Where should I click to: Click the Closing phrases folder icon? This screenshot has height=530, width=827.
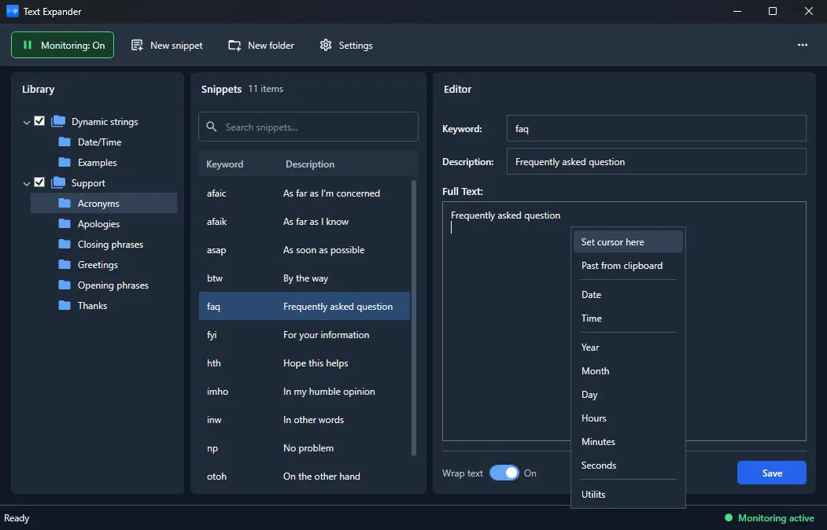[x=65, y=244]
